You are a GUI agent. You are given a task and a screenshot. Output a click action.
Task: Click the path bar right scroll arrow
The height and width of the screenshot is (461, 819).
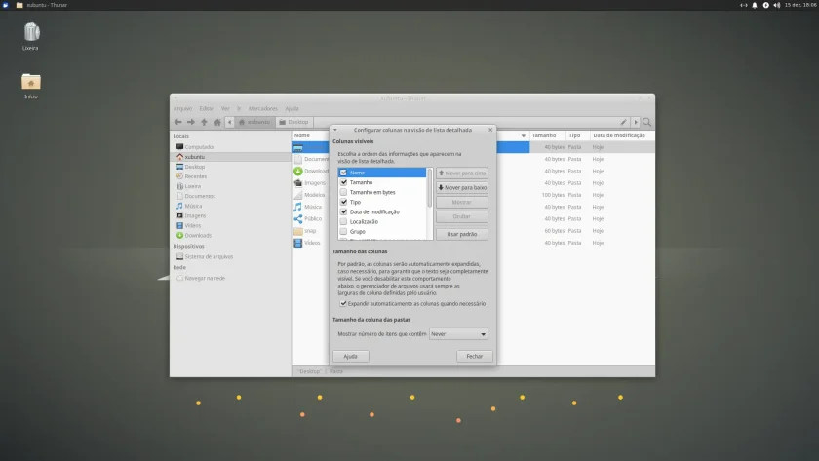[x=636, y=122]
